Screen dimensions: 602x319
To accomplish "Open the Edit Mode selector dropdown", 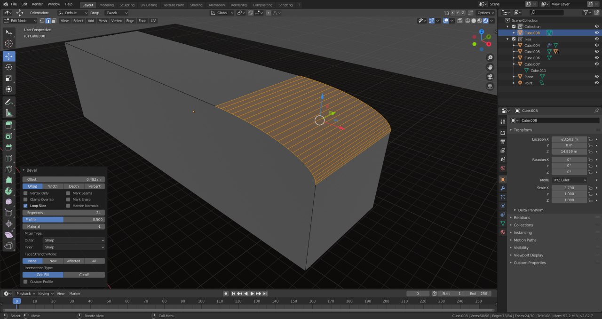I will [20, 21].
